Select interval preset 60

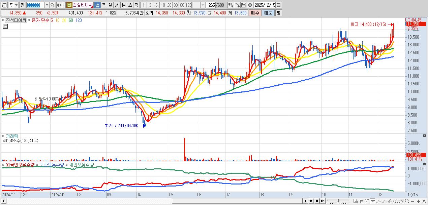(182, 5)
